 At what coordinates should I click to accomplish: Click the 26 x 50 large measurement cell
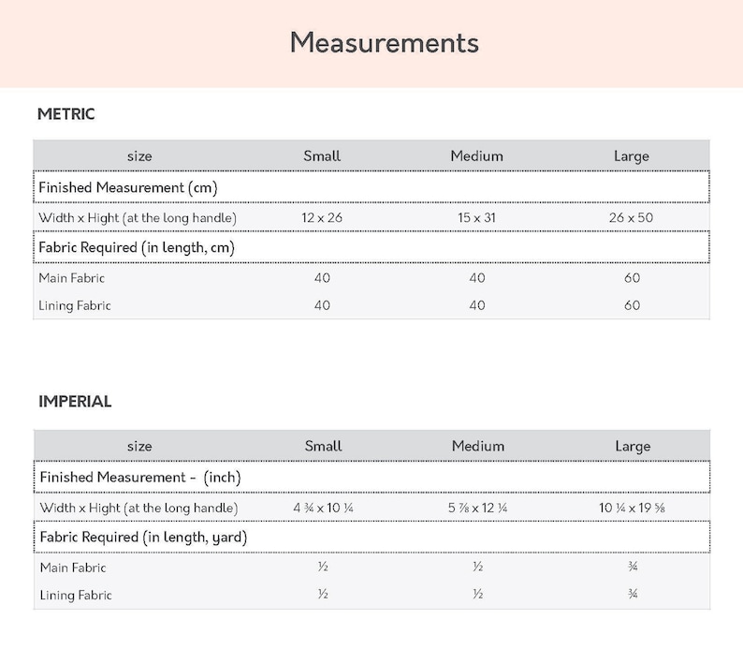click(631, 217)
